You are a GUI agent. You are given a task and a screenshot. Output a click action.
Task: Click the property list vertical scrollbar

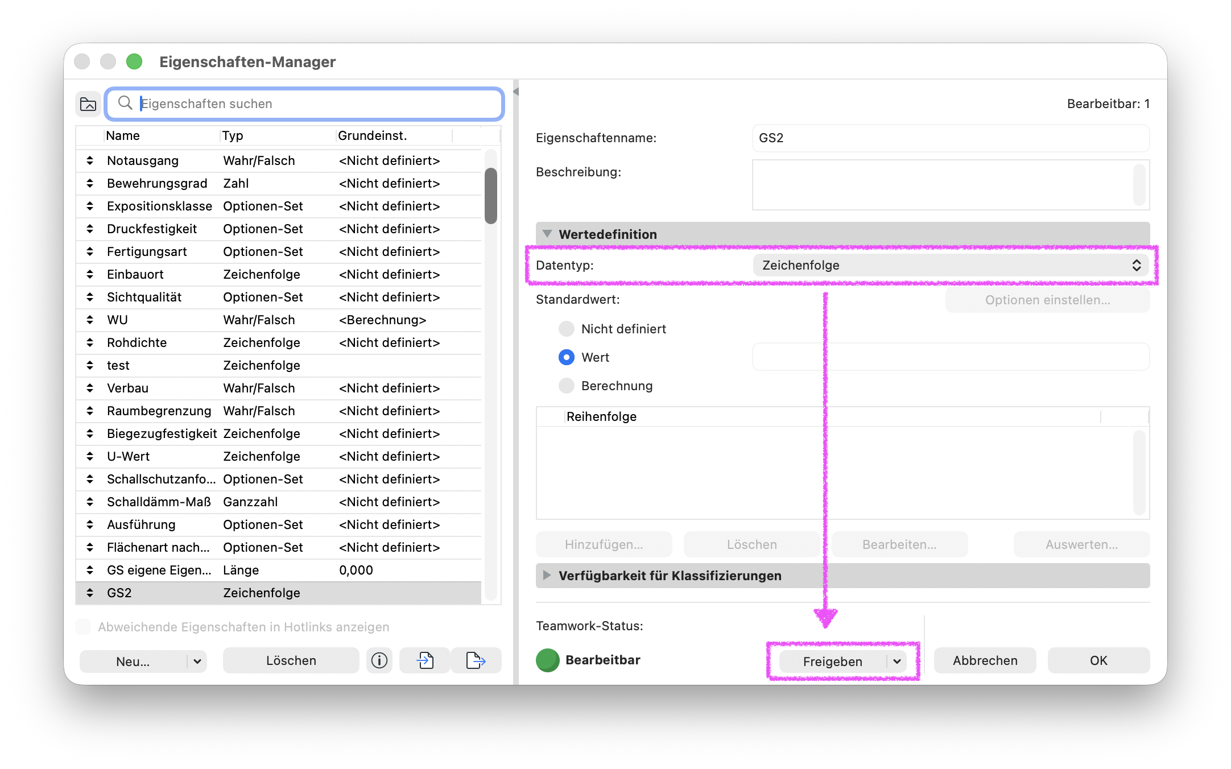[x=491, y=196]
